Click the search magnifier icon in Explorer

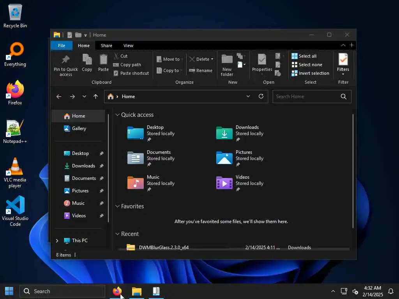coord(344,97)
